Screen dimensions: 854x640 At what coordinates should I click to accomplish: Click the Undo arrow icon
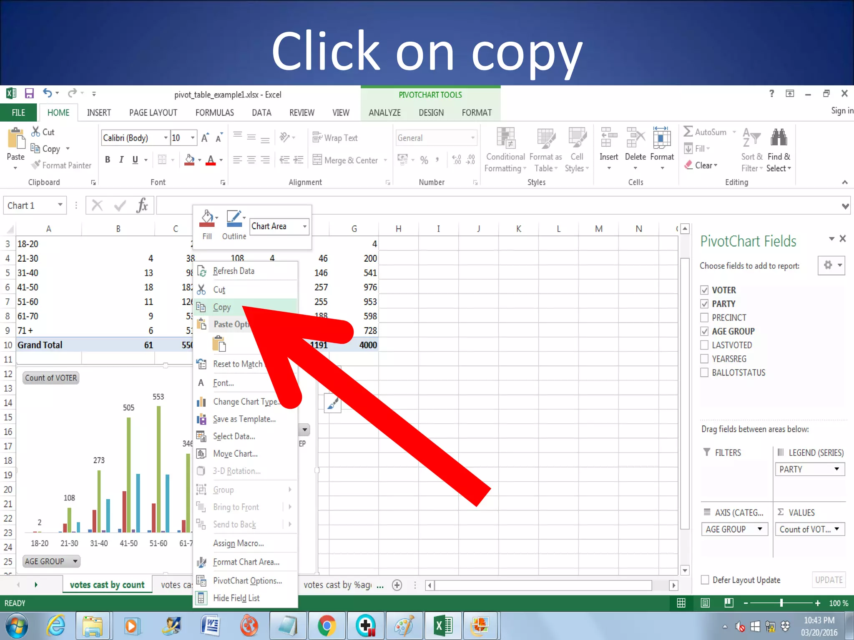48,93
